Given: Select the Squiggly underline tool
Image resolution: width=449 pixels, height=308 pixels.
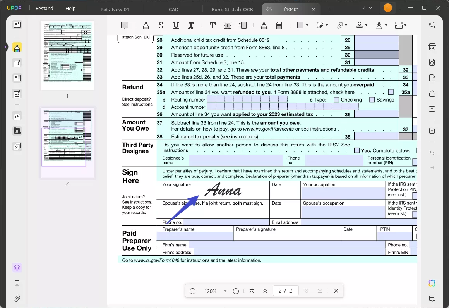Looking at the screenshot, I should point(191,26).
